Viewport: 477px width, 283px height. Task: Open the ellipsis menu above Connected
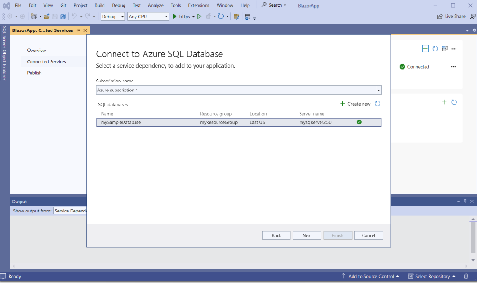point(454,49)
